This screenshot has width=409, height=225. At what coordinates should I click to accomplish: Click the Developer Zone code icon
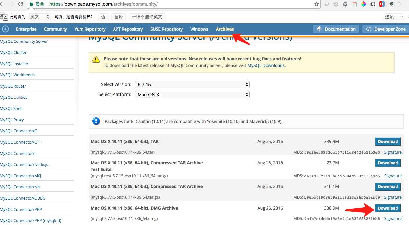pyautogui.click(x=369, y=29)
